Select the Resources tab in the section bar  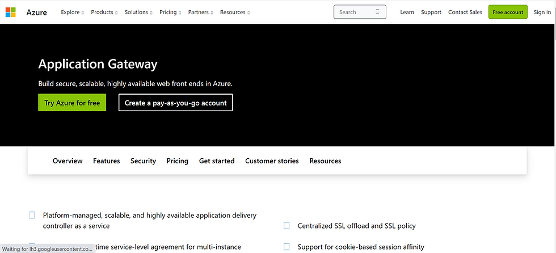(325, 161)
